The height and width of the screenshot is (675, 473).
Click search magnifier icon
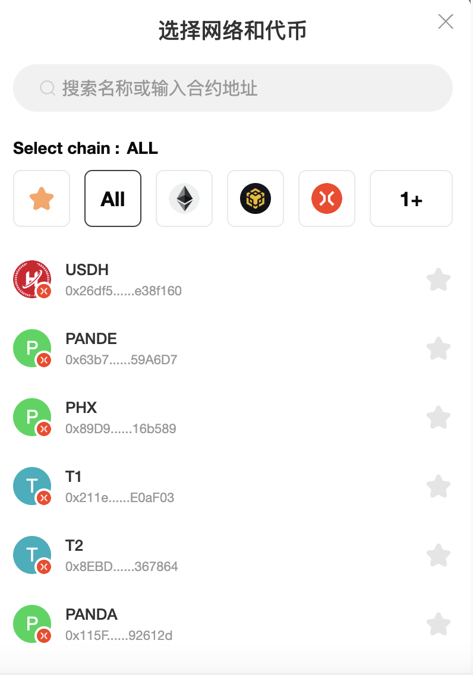[48, 89]
